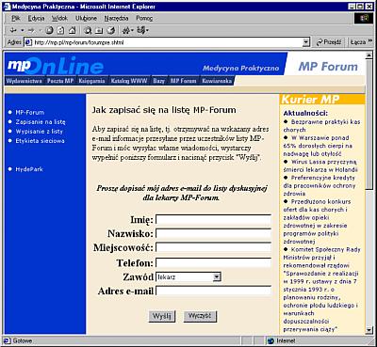This screenshot has height=347, width=377.
Task: Open the Poczta MP navigation tab
Action: (x=60, y=81)
